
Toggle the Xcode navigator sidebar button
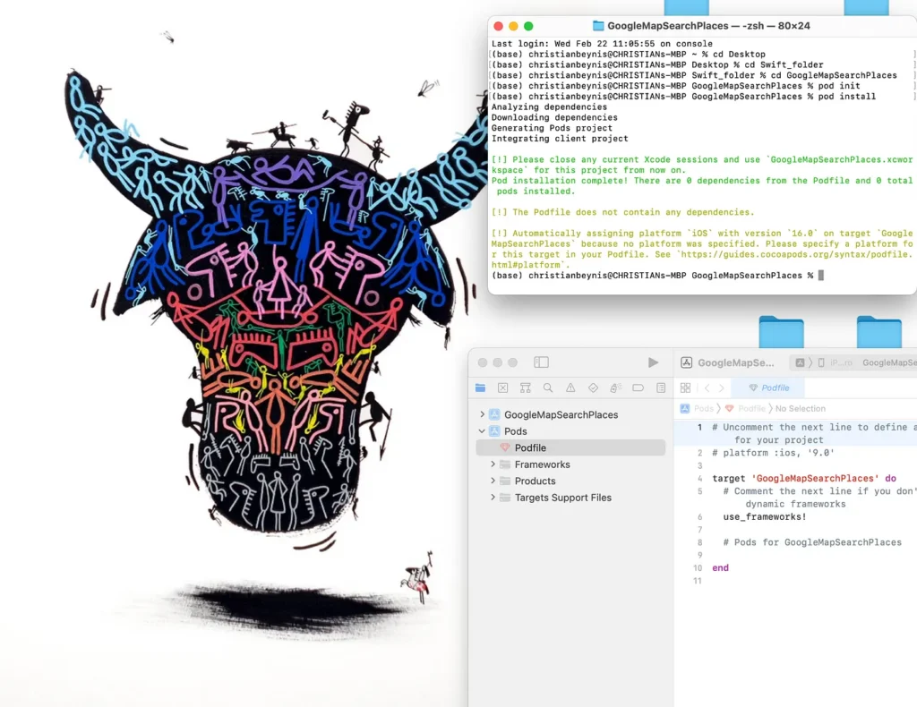coord(541,362)
